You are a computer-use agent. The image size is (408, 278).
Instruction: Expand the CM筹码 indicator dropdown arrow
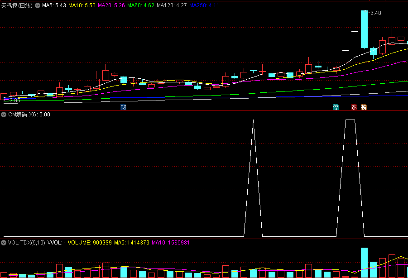coord(4,115)
